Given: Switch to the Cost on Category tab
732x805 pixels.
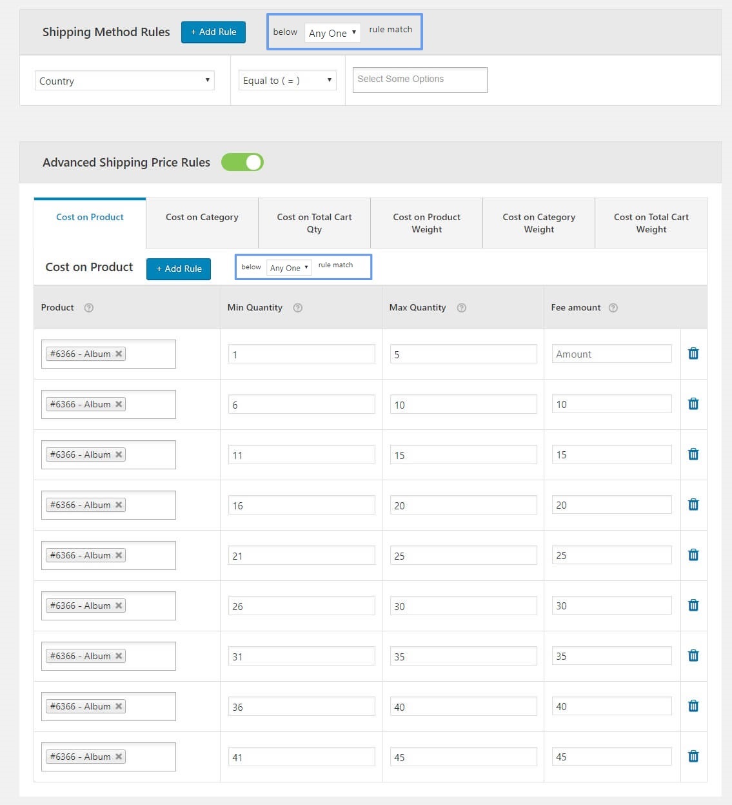Looking at the screenshot, I should pos(202,223).
